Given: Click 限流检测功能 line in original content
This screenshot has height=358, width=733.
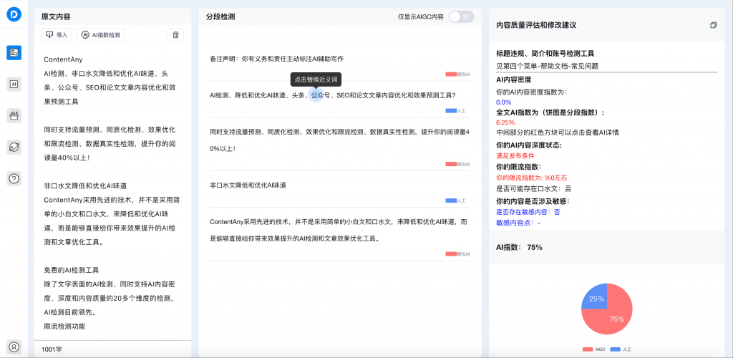Looking at the screenshot, I should (x=64, y=326).
